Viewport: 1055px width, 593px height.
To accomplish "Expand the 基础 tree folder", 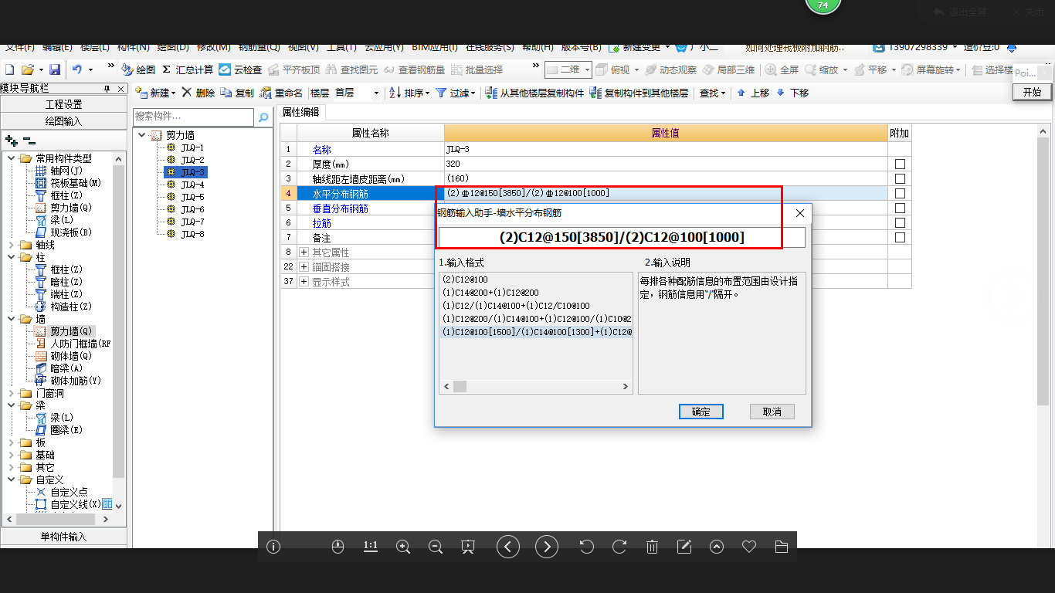I will coord(11,455).
